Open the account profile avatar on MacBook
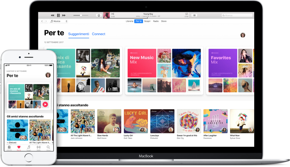The image size is (290, 167). [243, 35]
